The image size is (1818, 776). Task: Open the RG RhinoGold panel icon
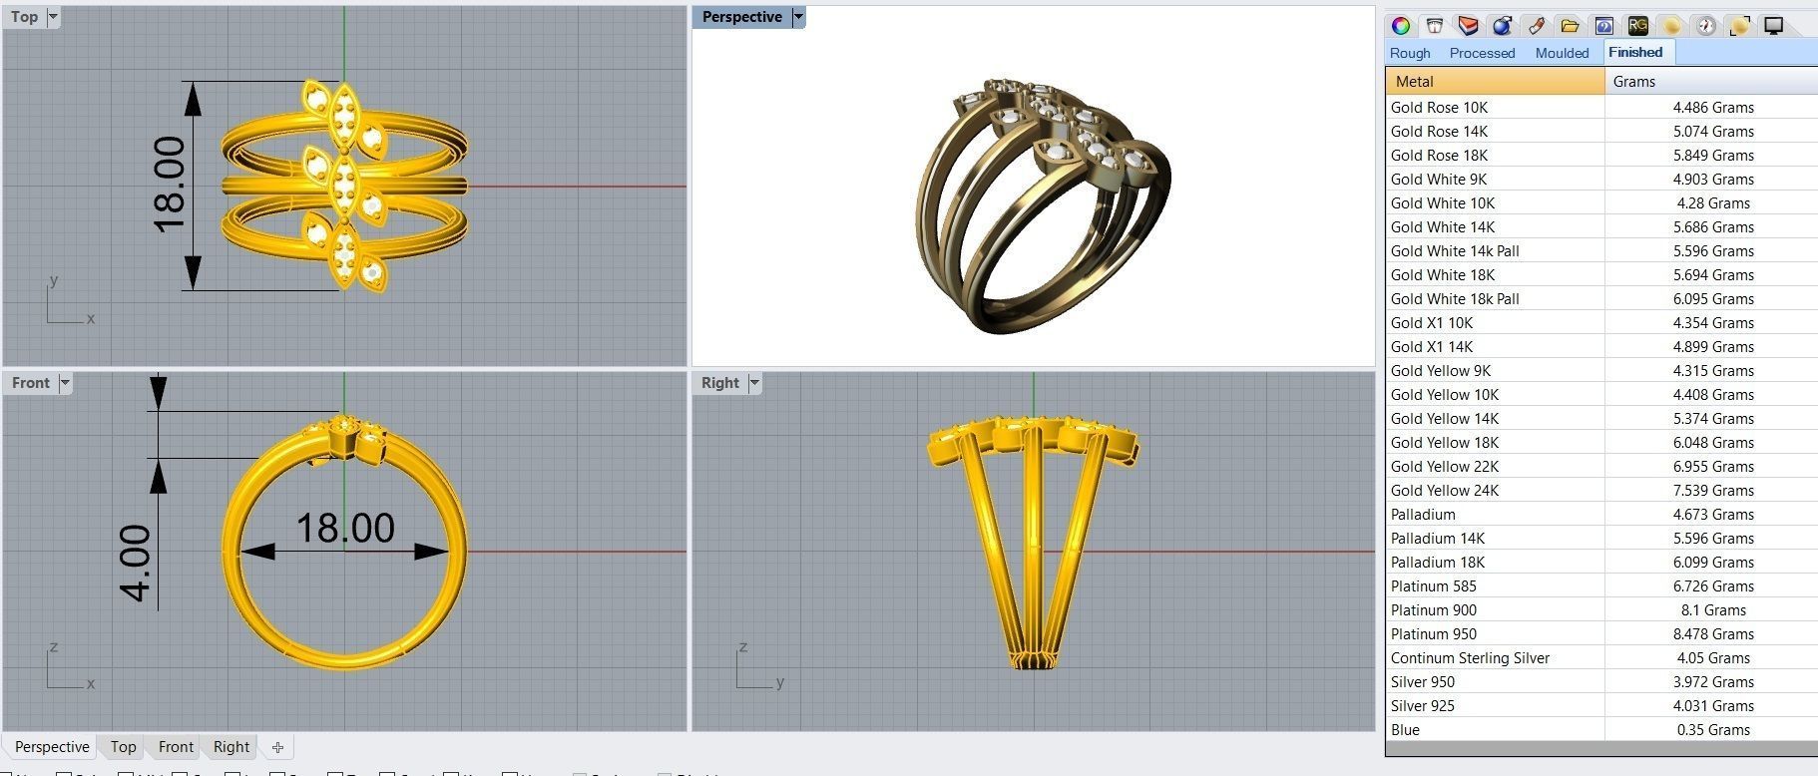click(1637, 26)
